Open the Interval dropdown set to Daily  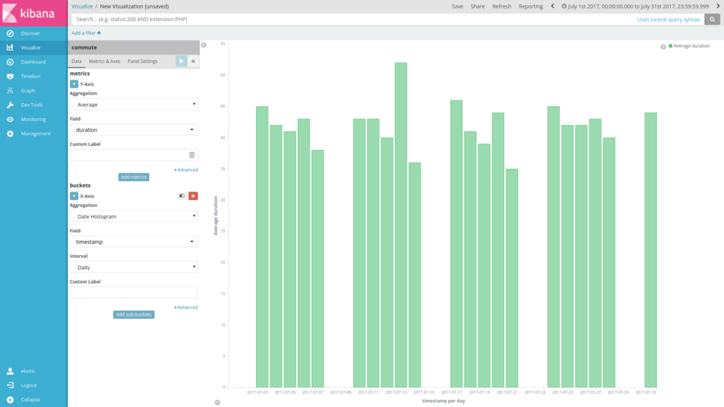(133, 266)
